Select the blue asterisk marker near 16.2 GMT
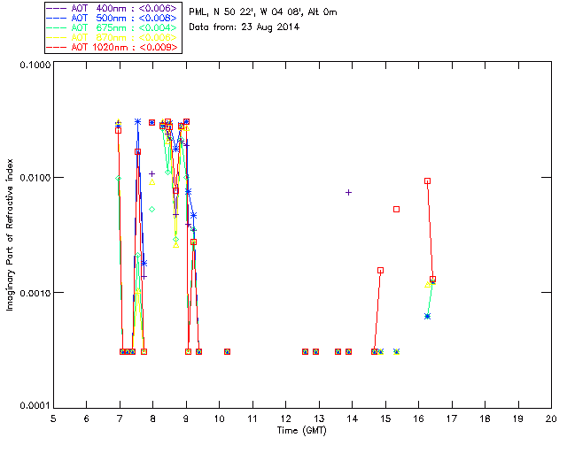This screenshot has height=453, width=567. click(427, 317)
